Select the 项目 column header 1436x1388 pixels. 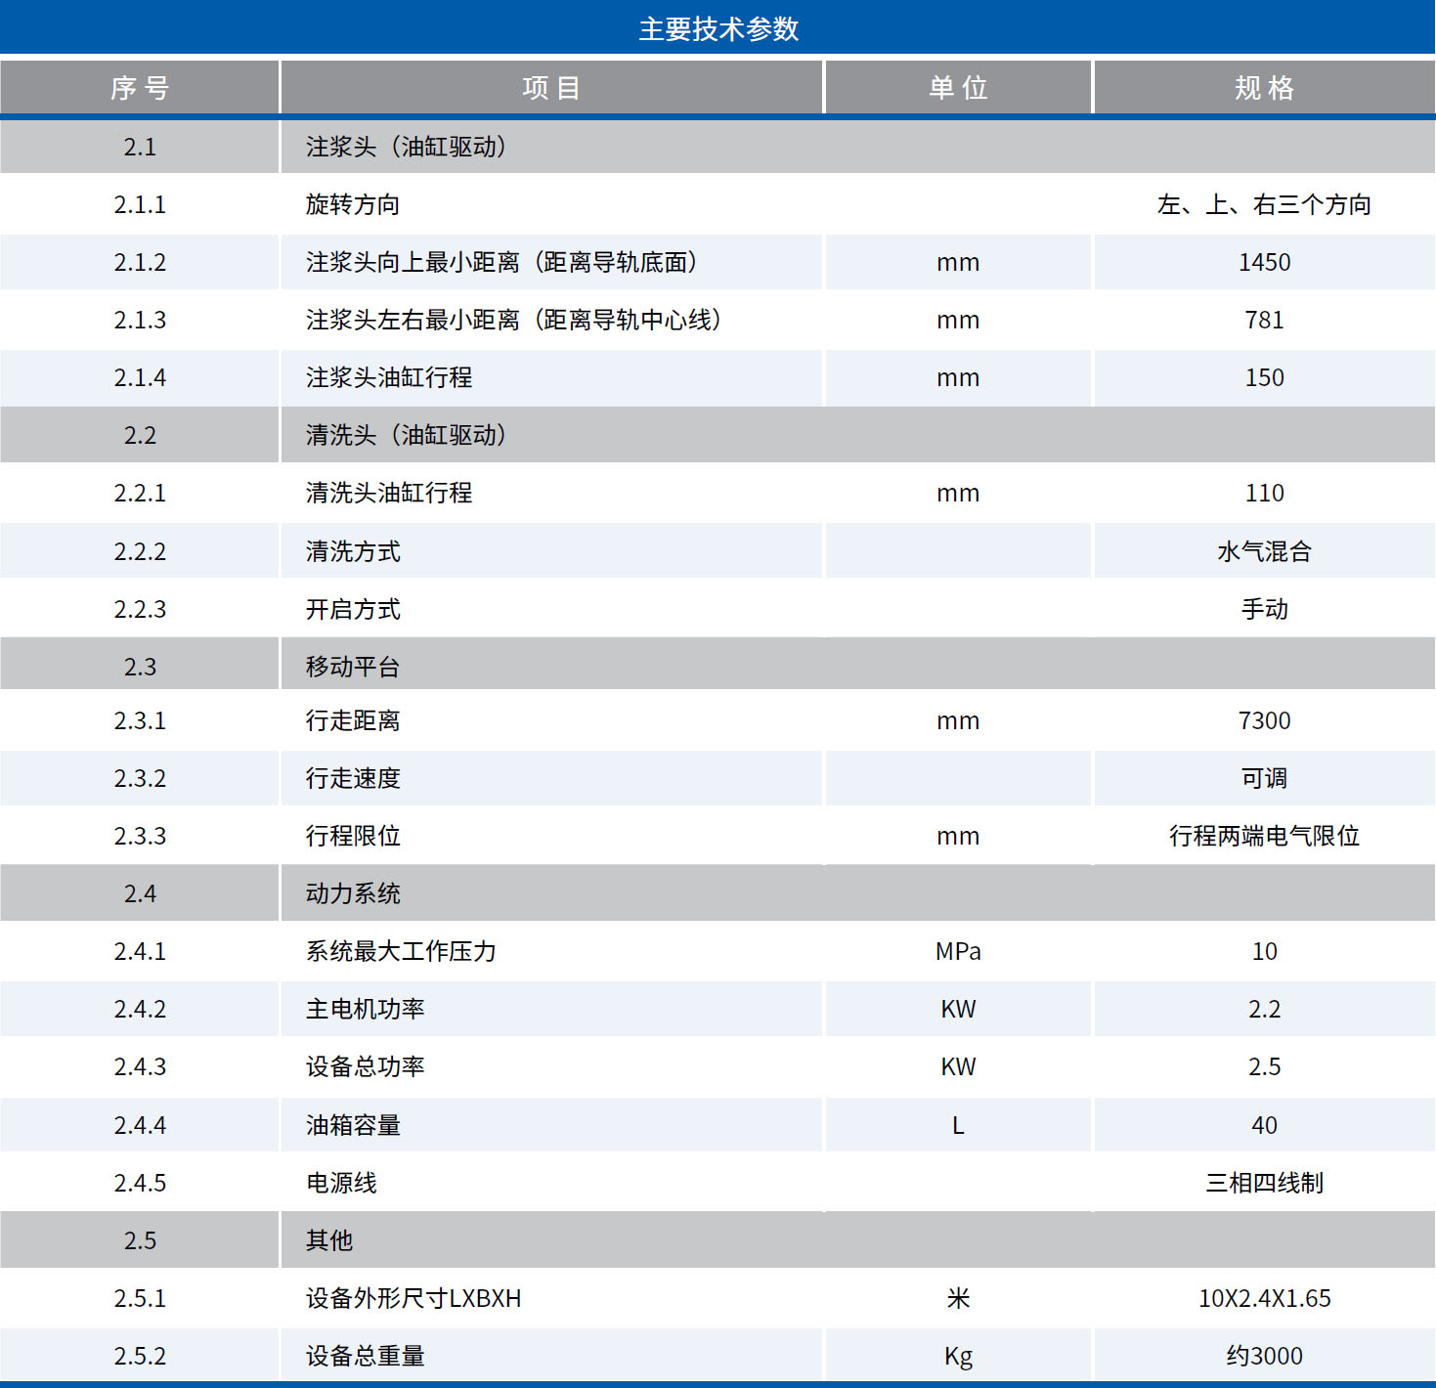point(551,87)
